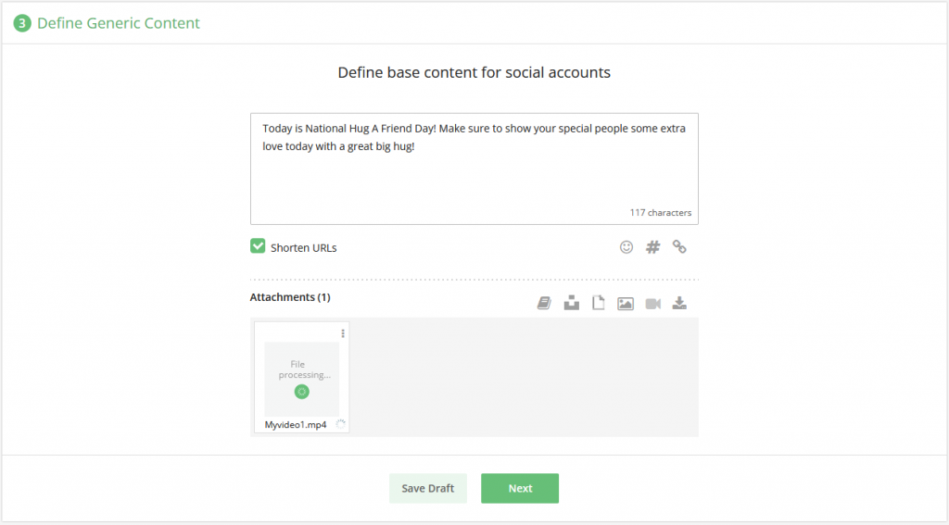Click the Define base content heading
Viewport: 949px width, 525px height.
point(474,72)
